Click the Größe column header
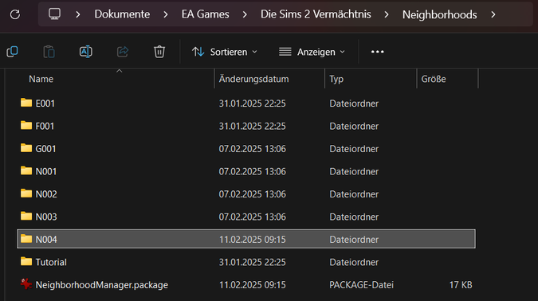This screenshot has width=538, height=301. (x=434, y=79)
